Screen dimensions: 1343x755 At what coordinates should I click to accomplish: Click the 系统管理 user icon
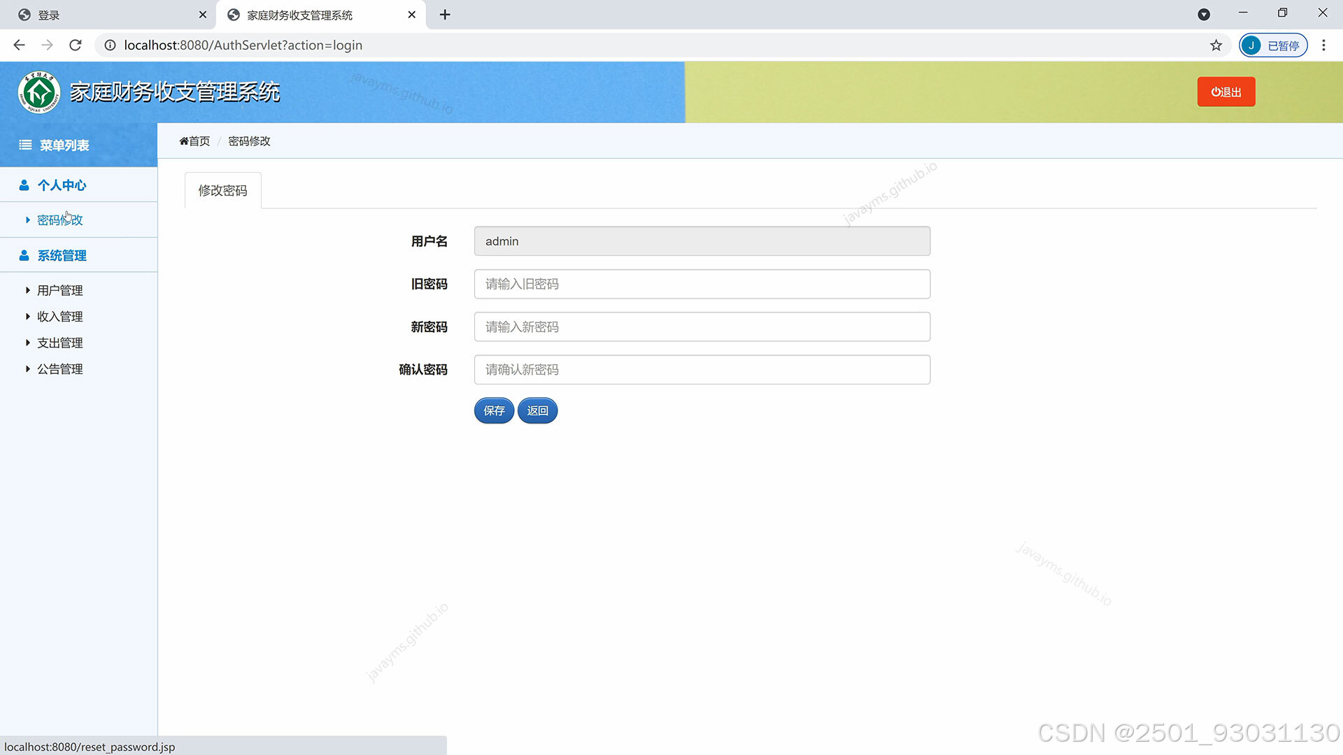click(x=24, y=256)
